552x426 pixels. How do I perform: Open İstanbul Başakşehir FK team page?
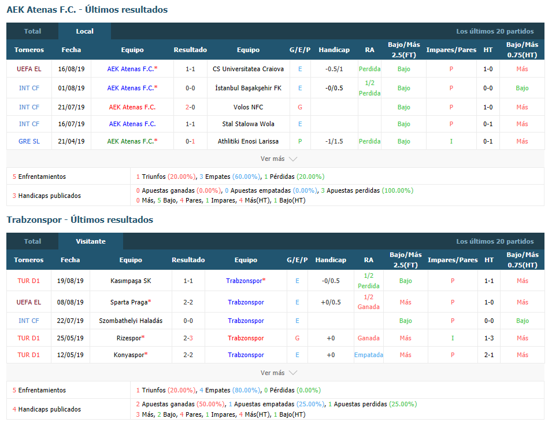click(x=248, y=88)
